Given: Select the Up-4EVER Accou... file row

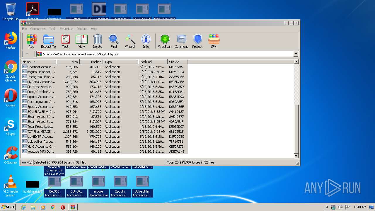Looking at the screenshot, I should point(105,137).
